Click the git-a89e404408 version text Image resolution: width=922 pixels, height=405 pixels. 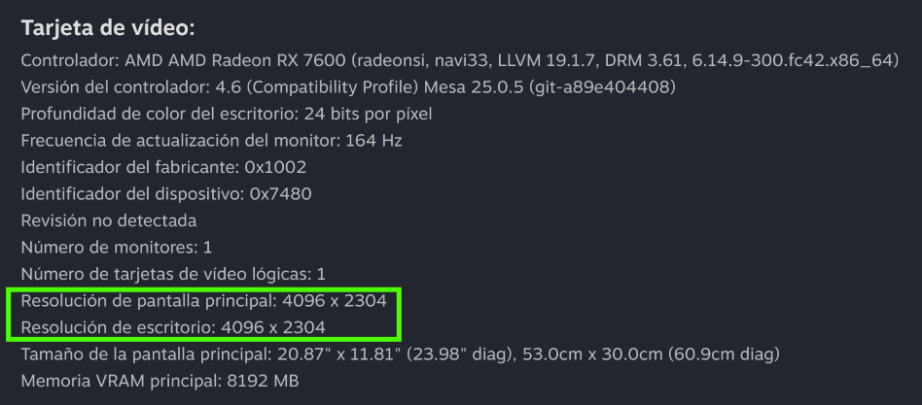tap(601, 87)
